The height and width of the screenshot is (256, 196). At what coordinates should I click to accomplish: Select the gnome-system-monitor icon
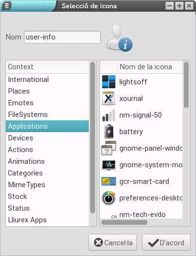[x=109, y=165]
